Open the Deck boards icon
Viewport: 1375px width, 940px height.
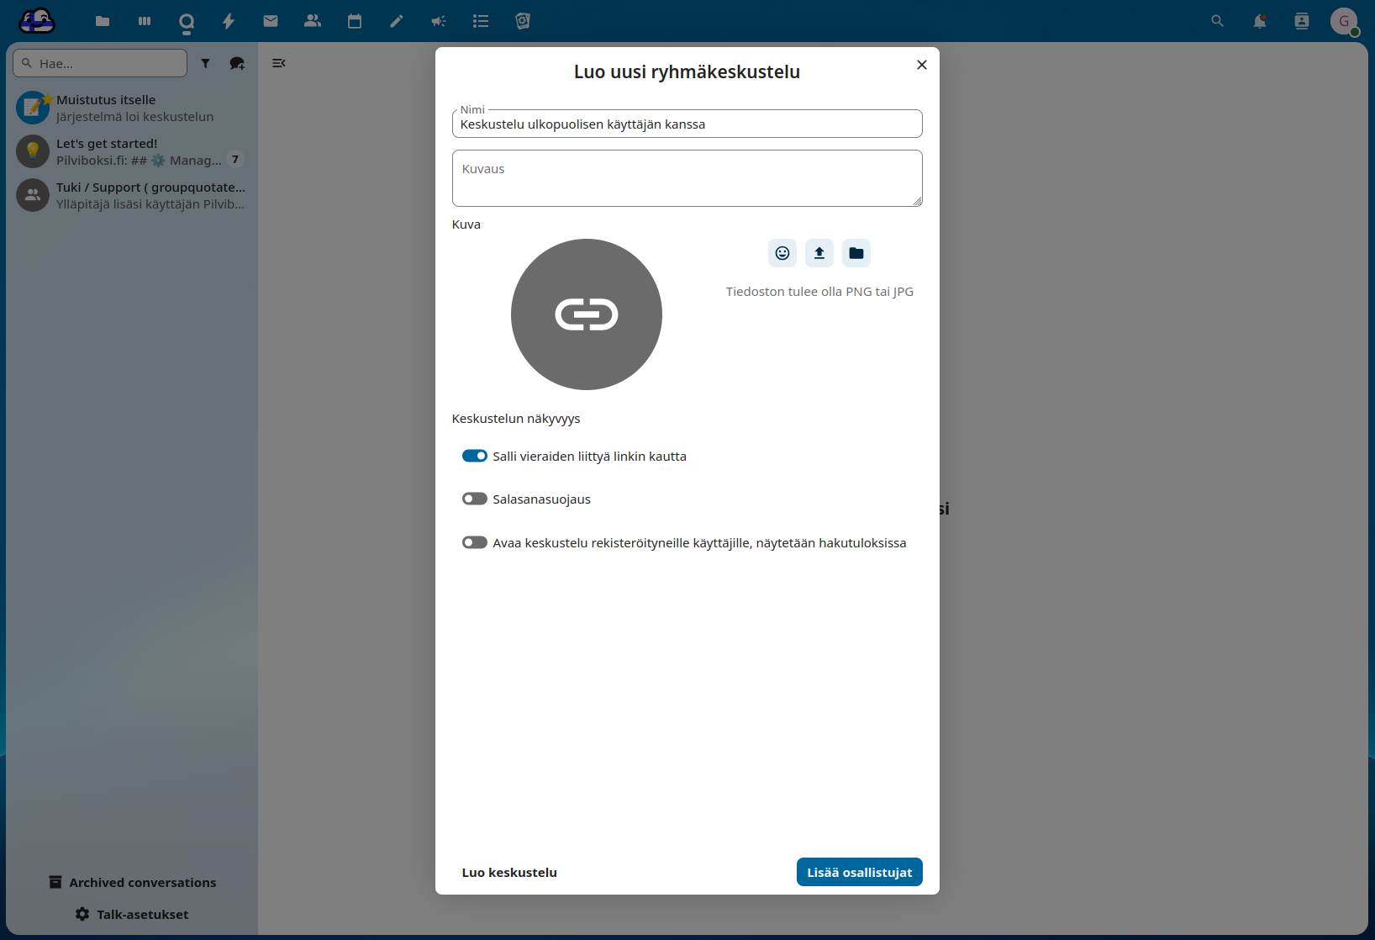(x=145, y=21)
